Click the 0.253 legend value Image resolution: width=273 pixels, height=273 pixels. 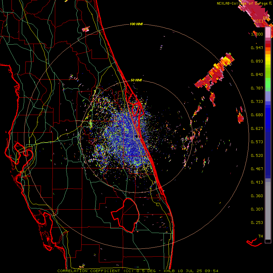point(257,223)
